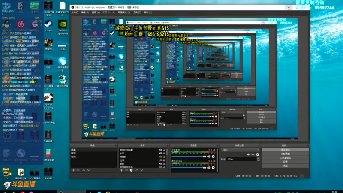Move scene up with the up arrow
This screenshot has width=343, height=193.
84,170
